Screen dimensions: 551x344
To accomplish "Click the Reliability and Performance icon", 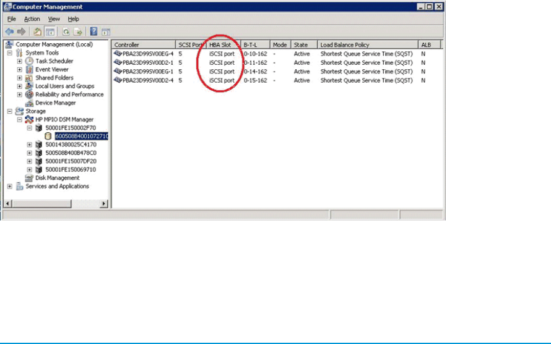I will [x=29, y=94].
